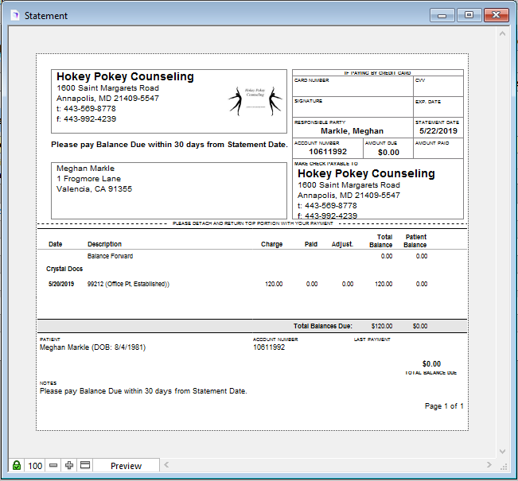Click the green lock icon in status bar
The image size is (518, 481).
pyautogui.click(x=16, y=465)
